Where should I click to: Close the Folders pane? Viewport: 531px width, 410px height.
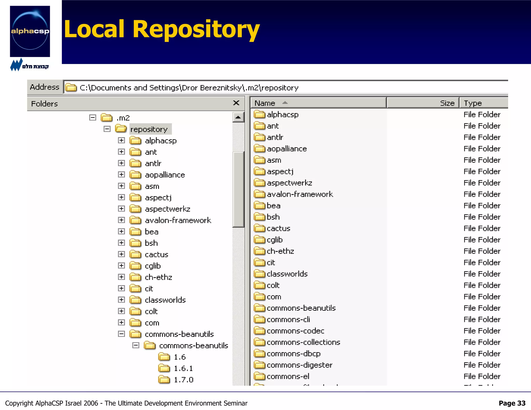(x=236, y=103)
